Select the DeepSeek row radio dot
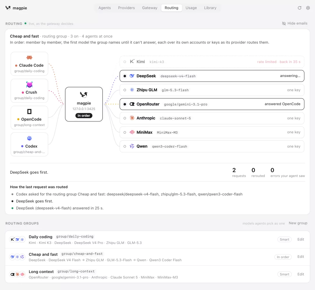This screenshot has height=290, width=315. [125, 76]
